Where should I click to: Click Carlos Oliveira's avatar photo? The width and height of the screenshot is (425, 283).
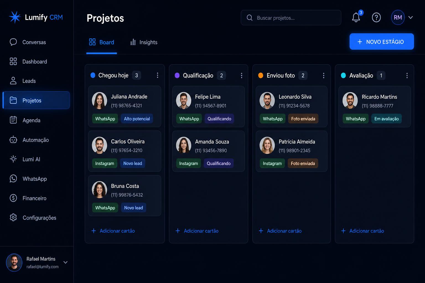[99, 145]
